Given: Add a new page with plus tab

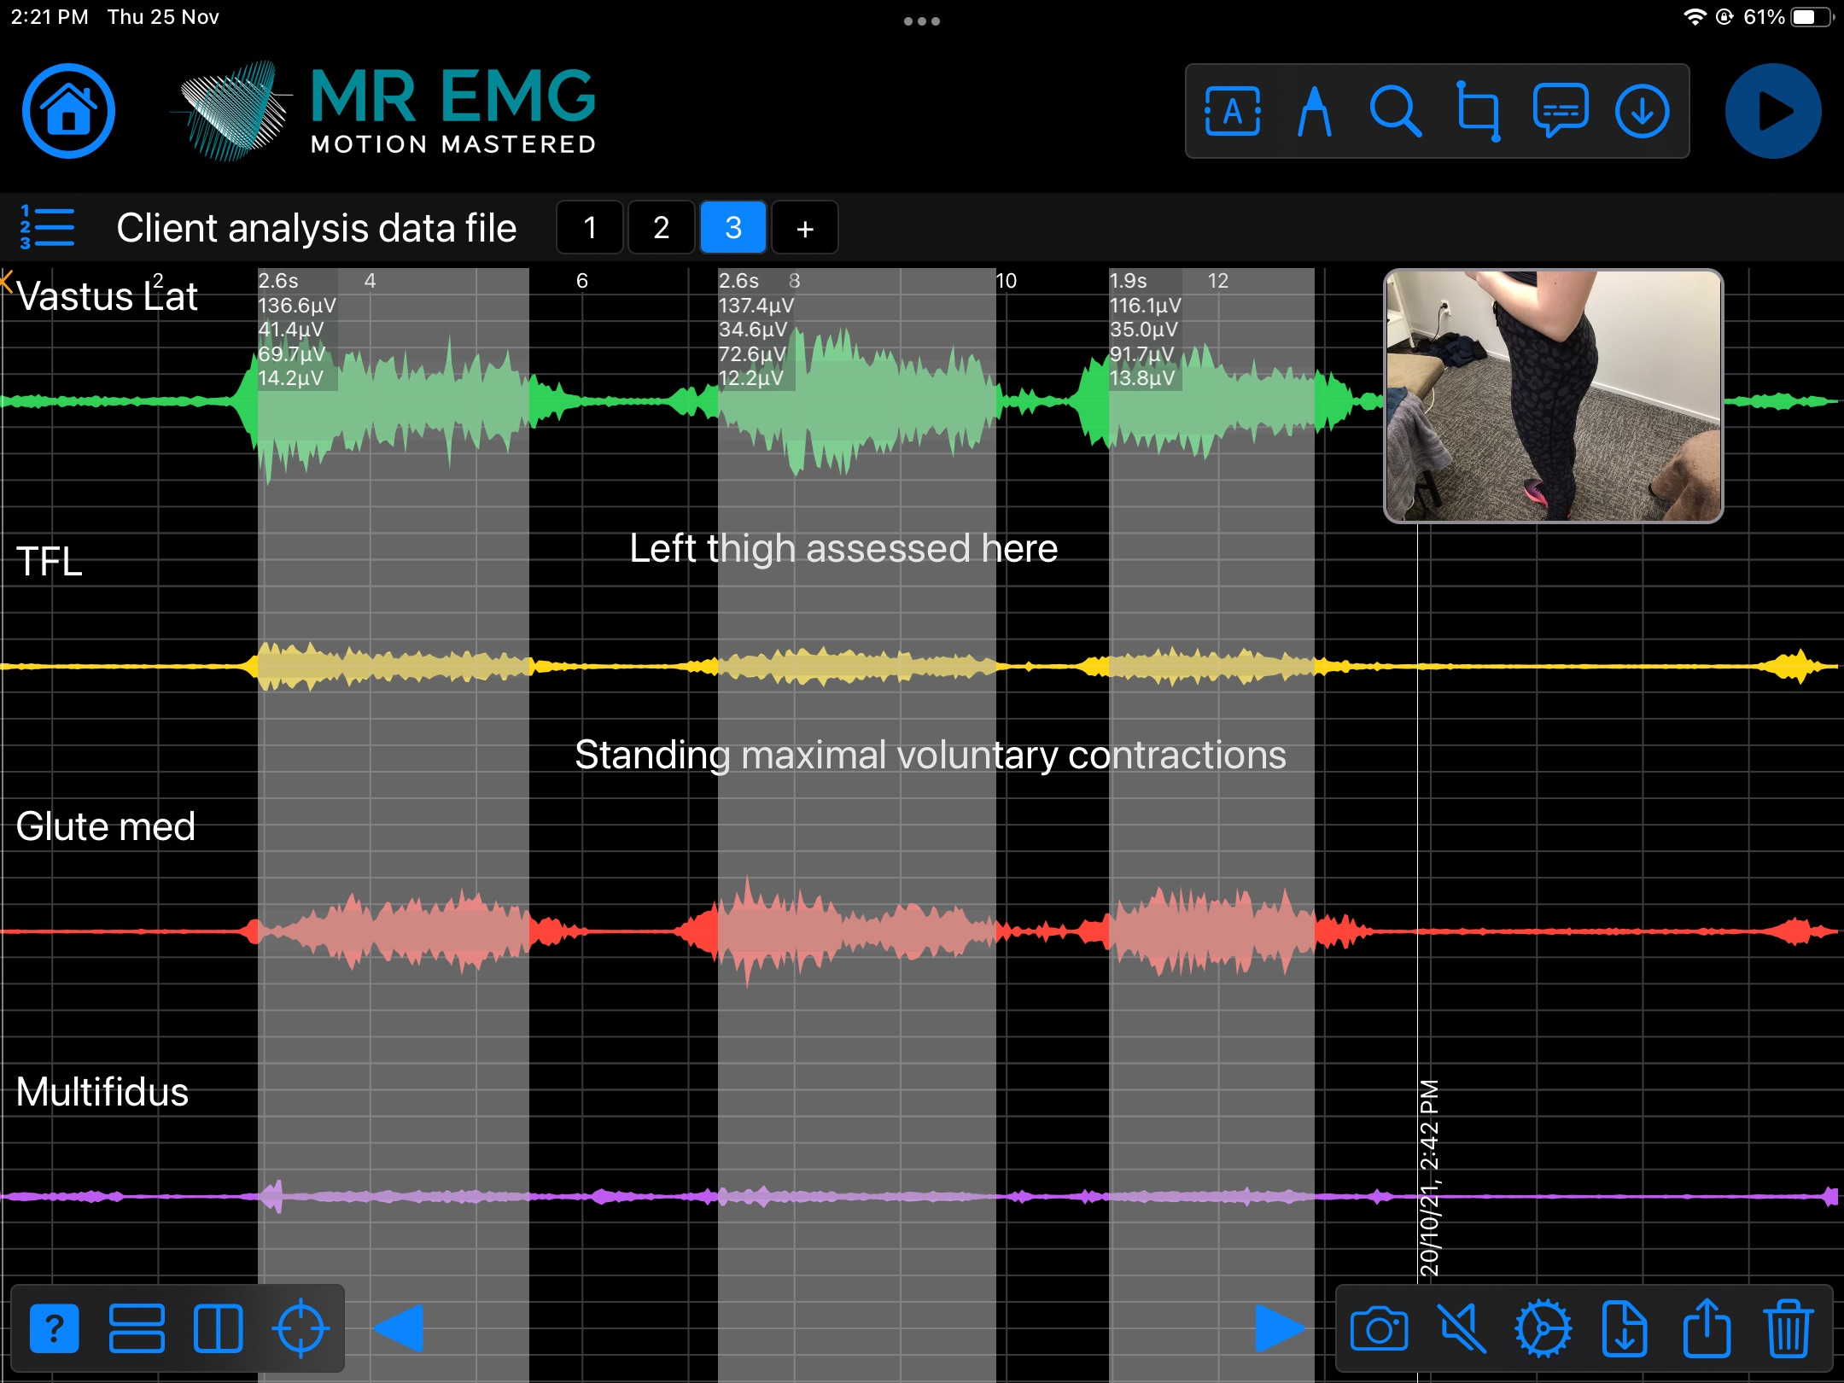Looking at the screenshot, I should 804,228.
